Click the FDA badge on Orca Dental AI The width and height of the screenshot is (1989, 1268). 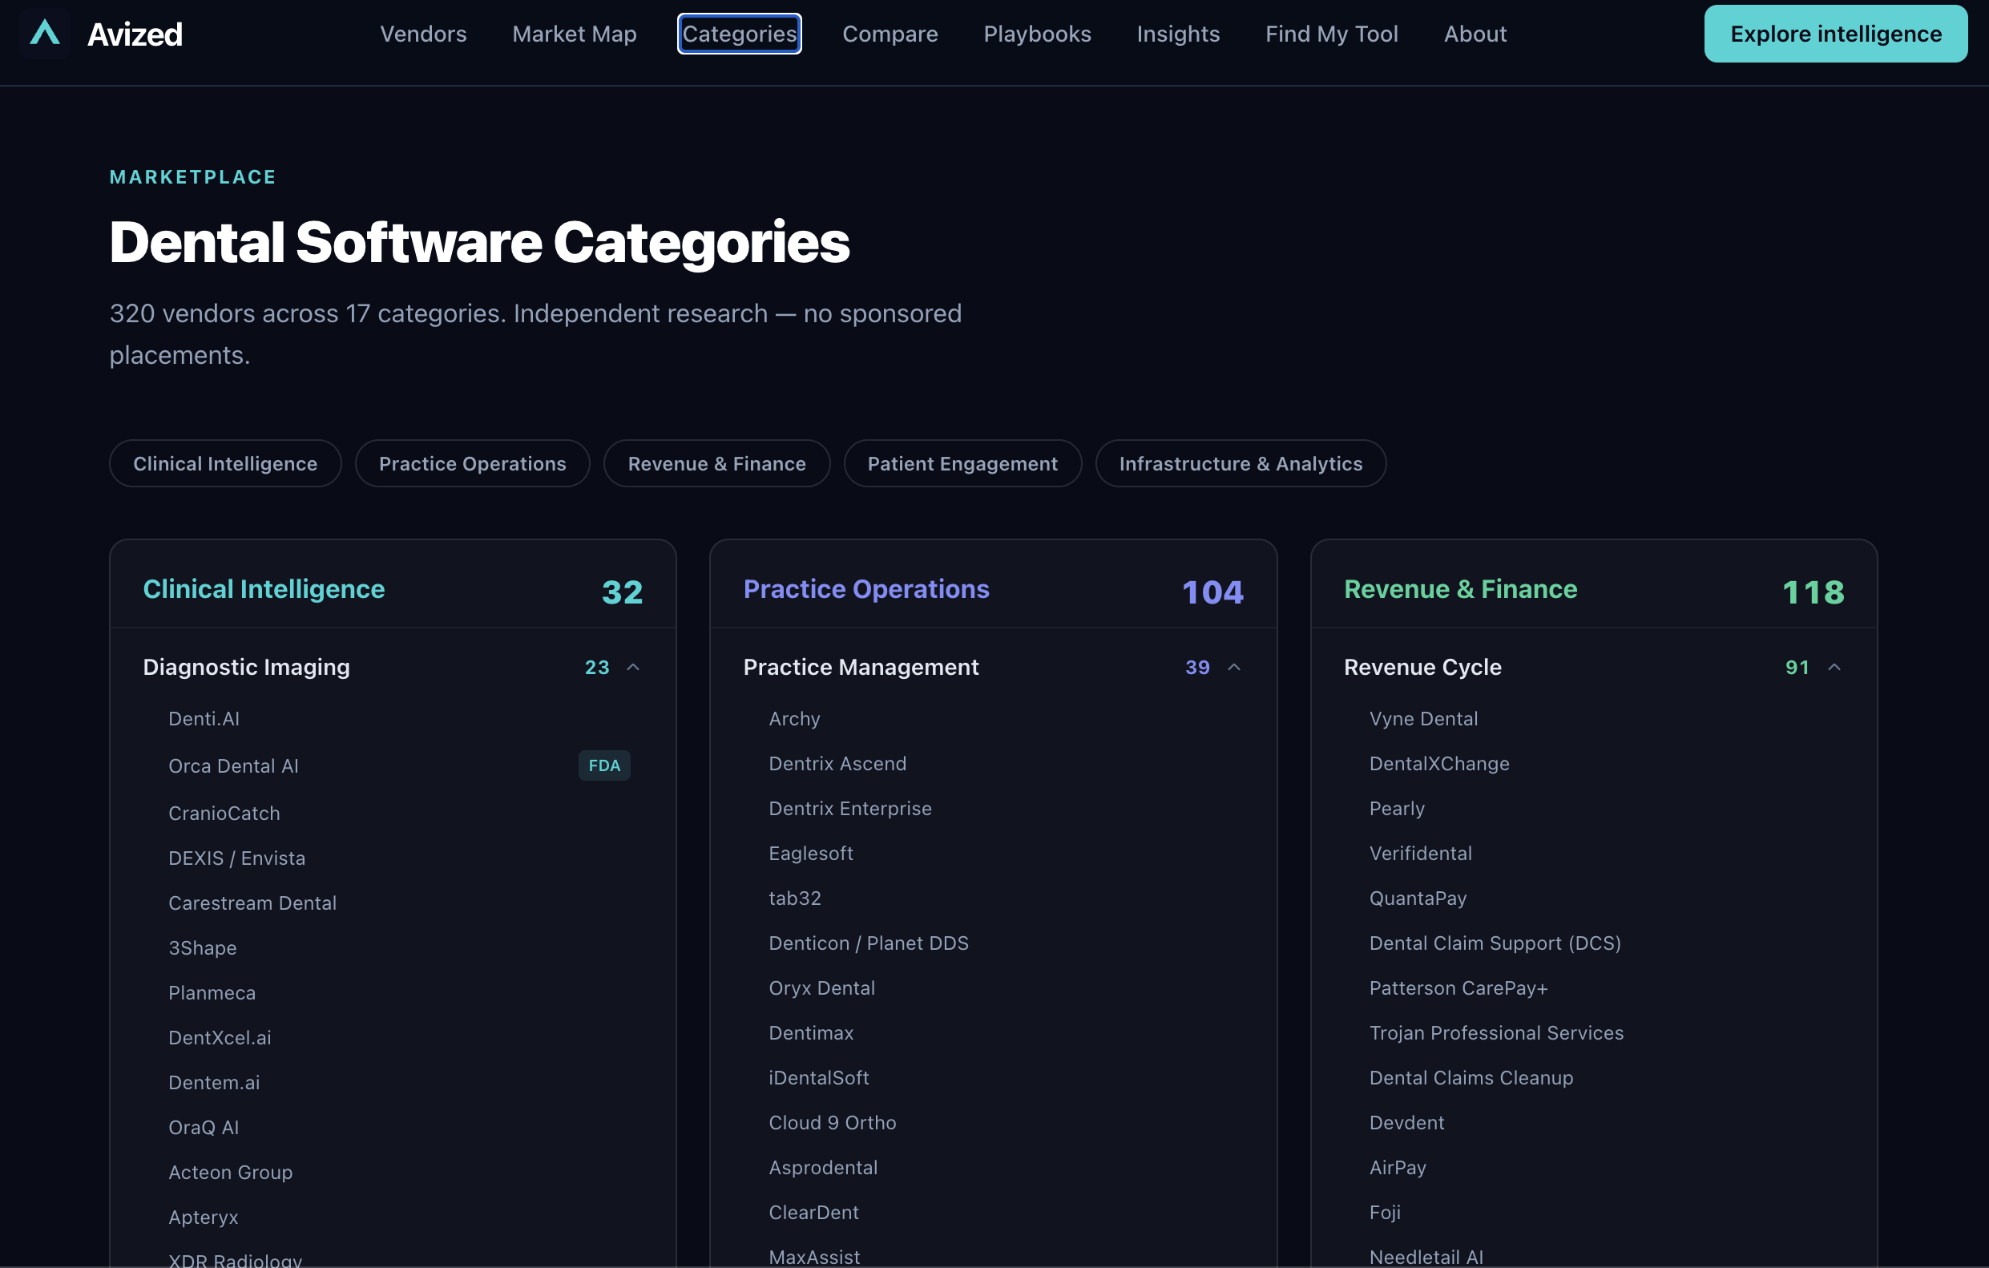point(603,765)
